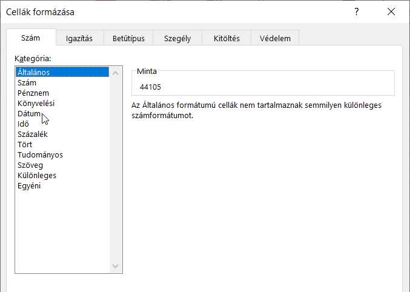Select the Kitöltés tab

click(226, 38)
